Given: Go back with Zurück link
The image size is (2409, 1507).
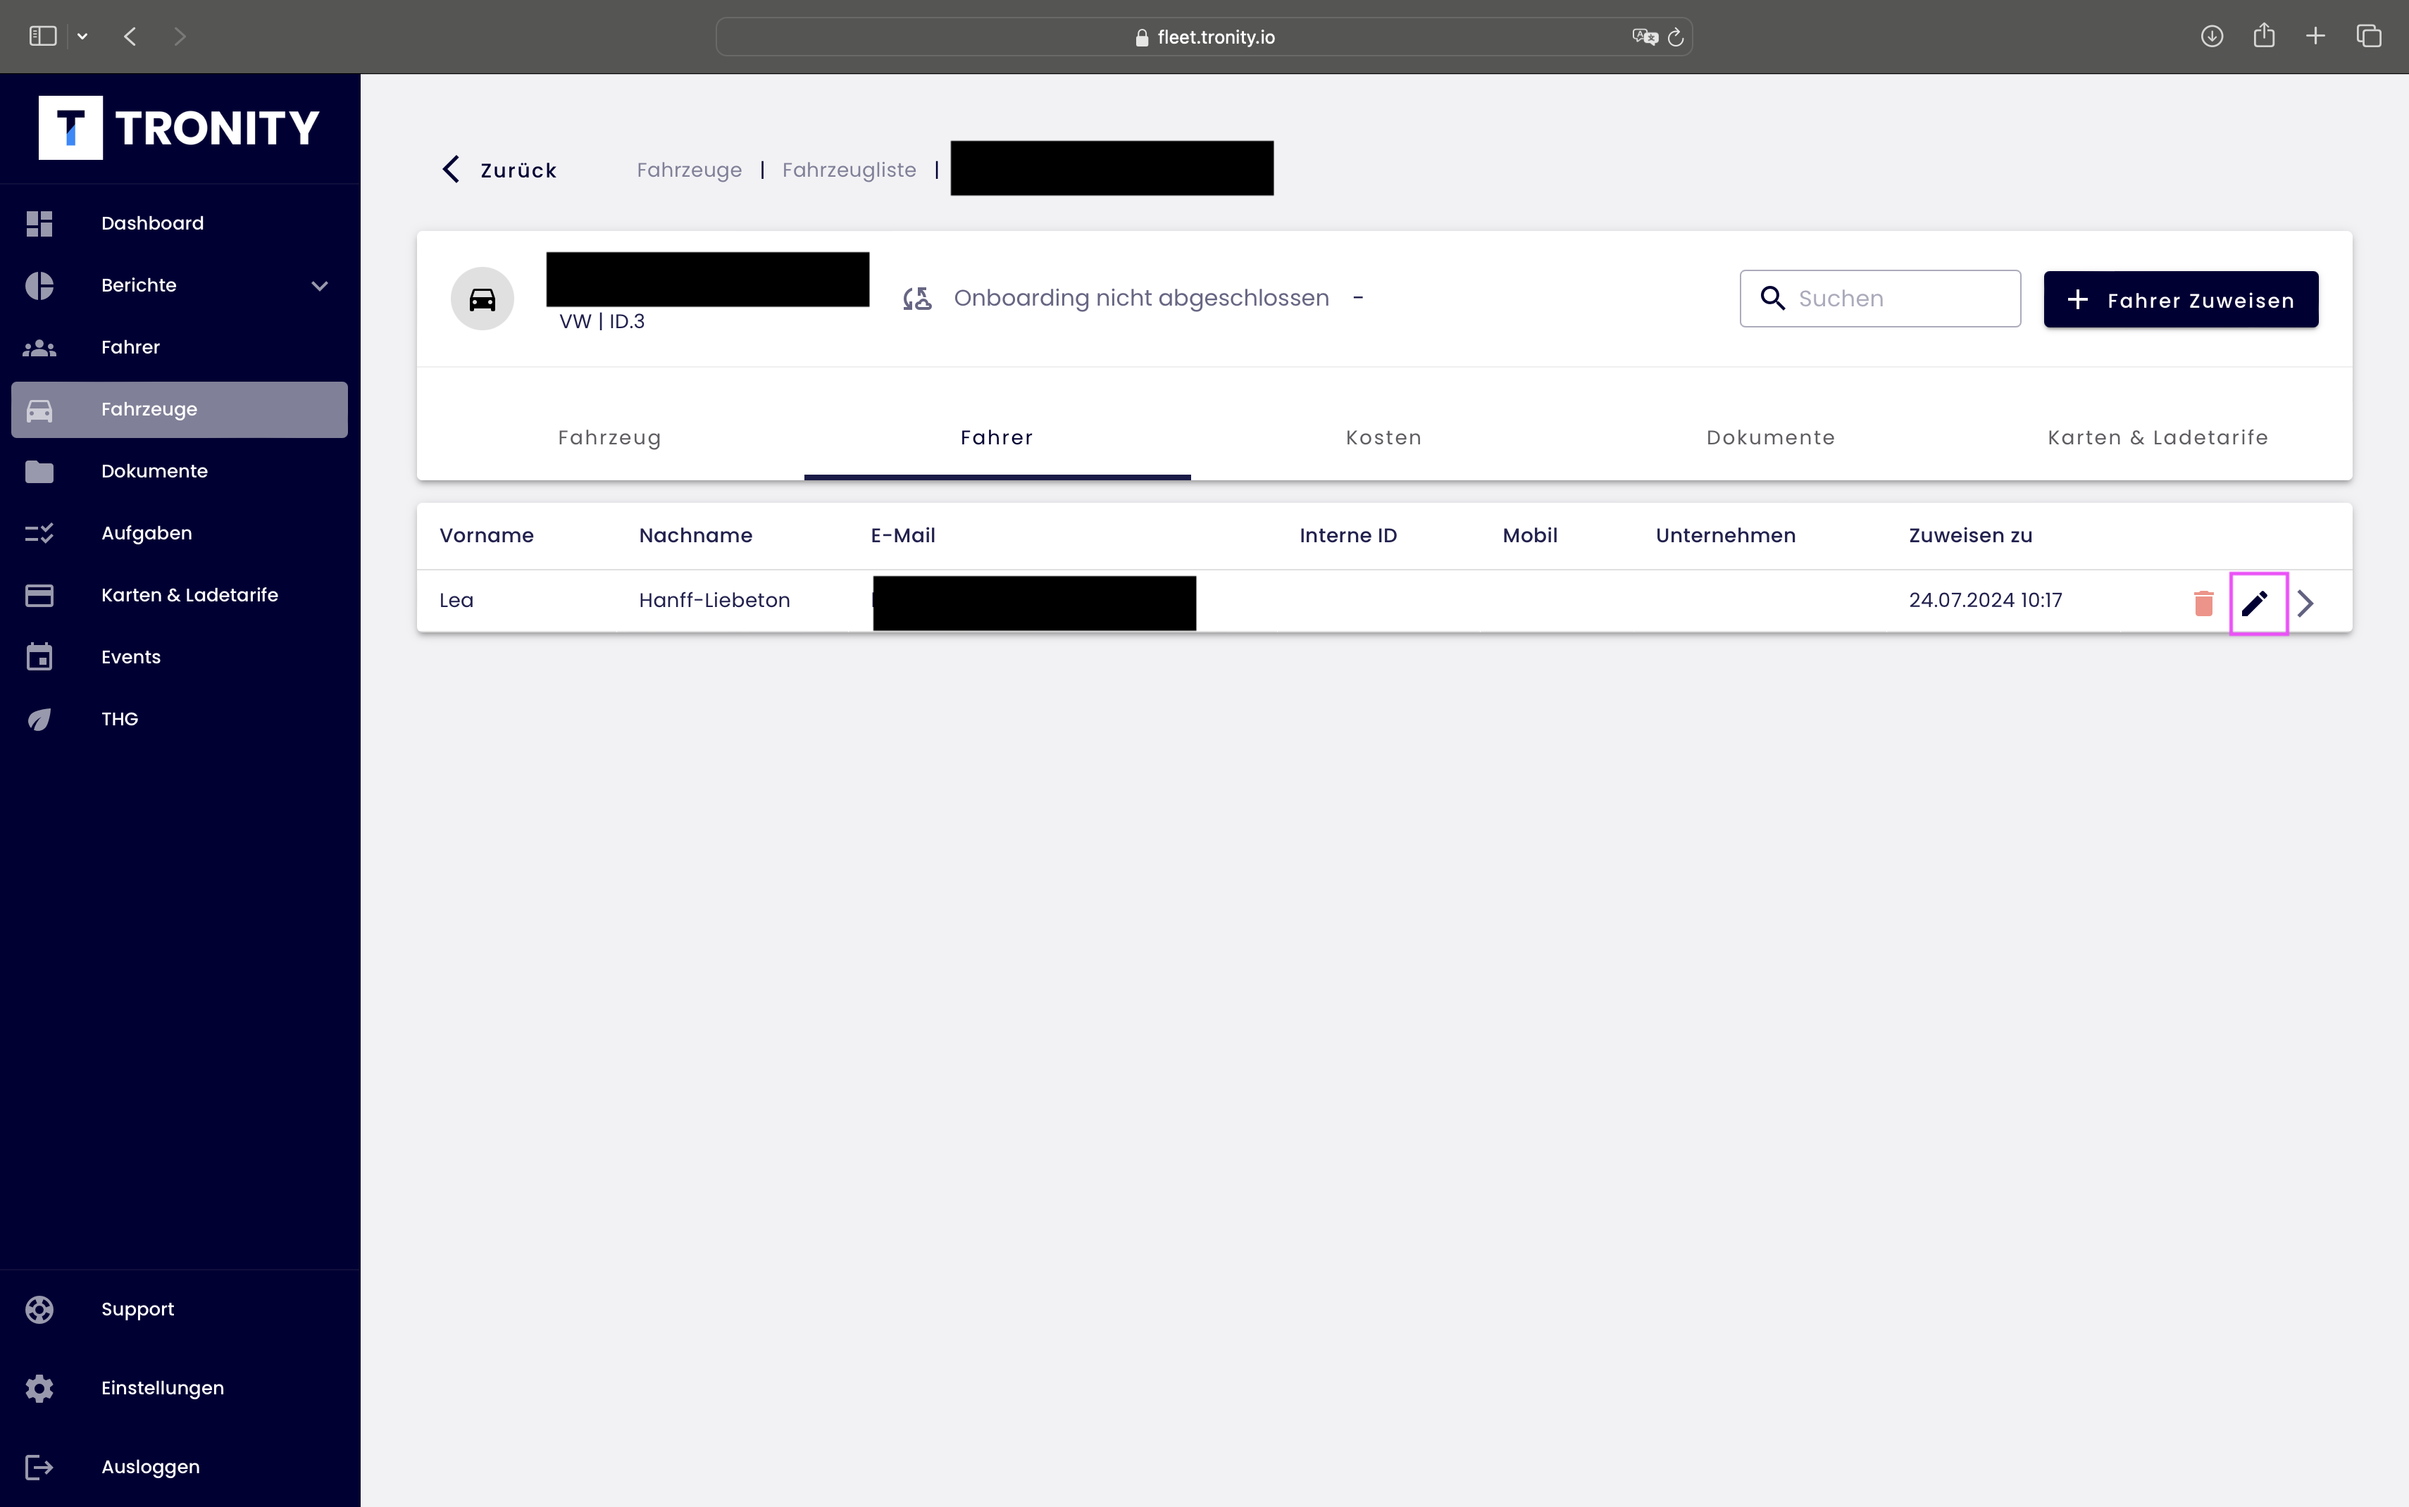Looking at the screenshot, I should (499, 170).
